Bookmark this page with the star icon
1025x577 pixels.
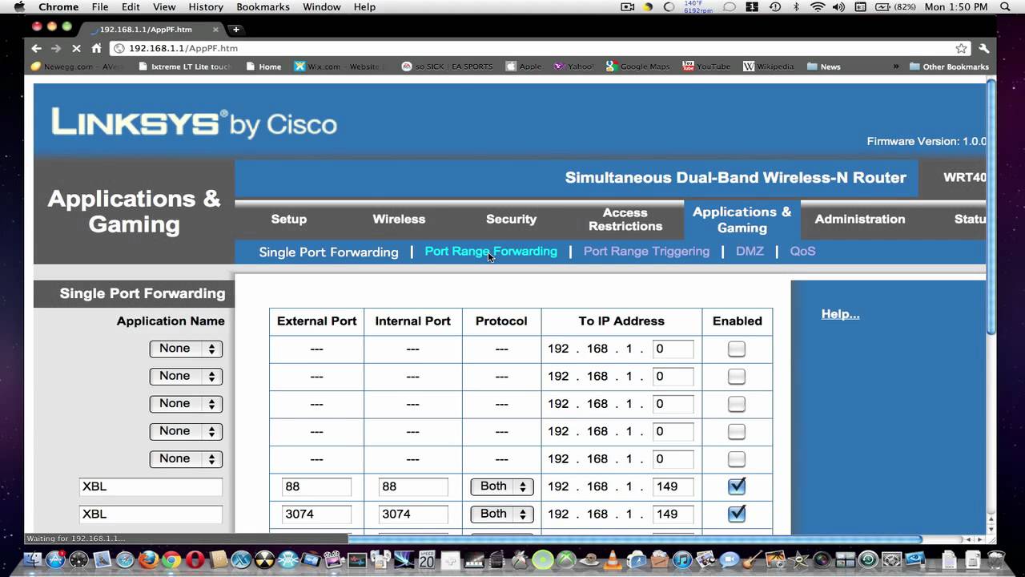point(961,48)
